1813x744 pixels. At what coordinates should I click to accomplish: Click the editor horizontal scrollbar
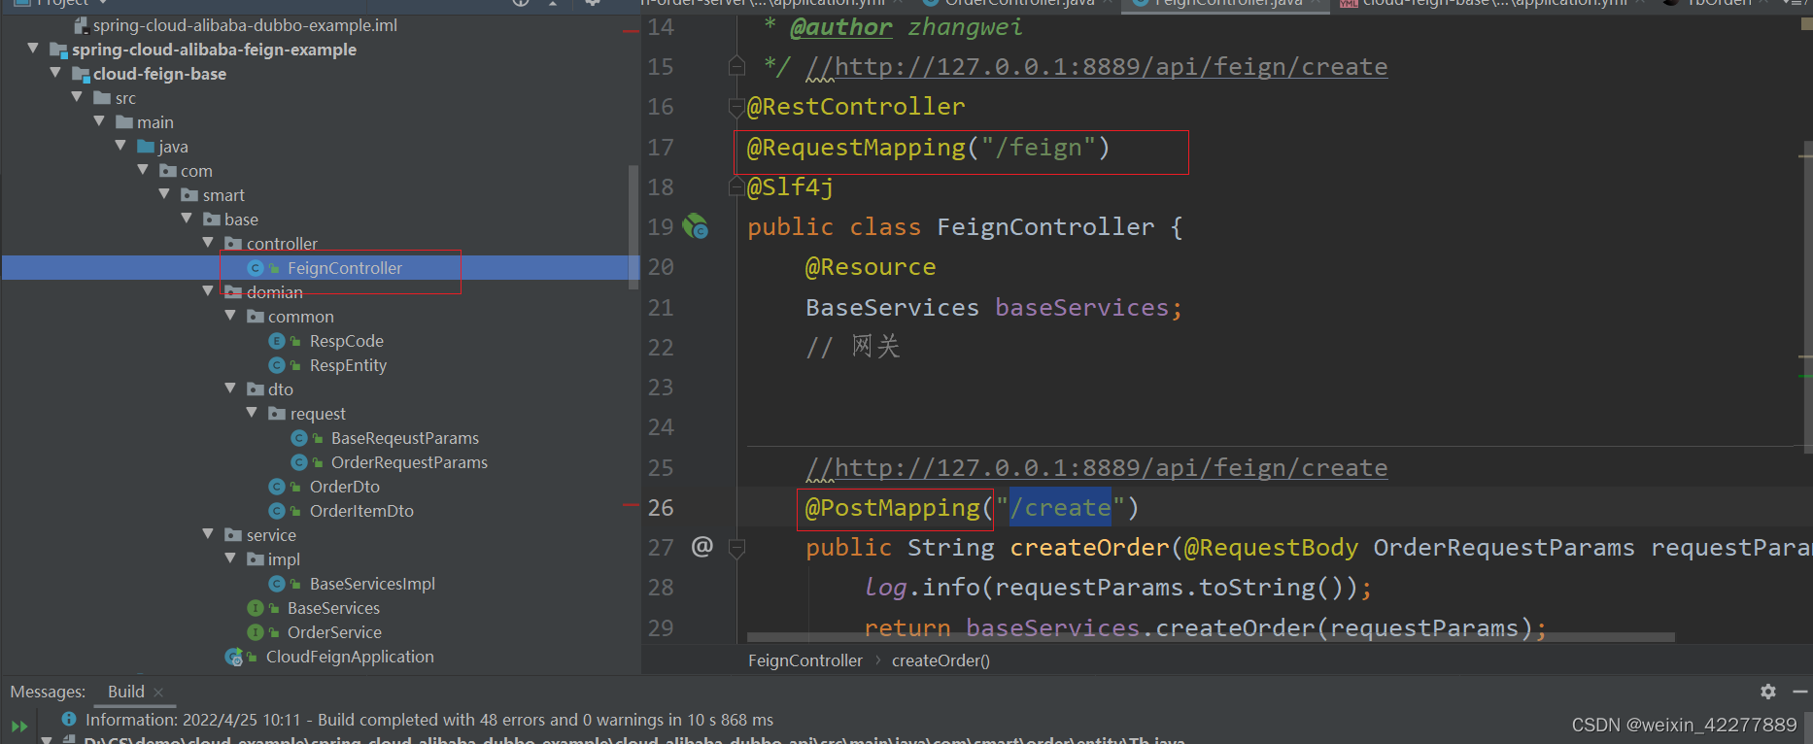pos(1211,638)
